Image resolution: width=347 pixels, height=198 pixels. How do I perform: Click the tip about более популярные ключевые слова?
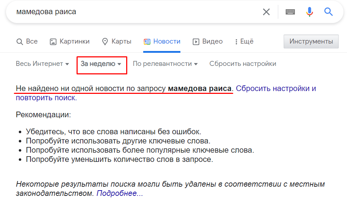click(140, 150)
